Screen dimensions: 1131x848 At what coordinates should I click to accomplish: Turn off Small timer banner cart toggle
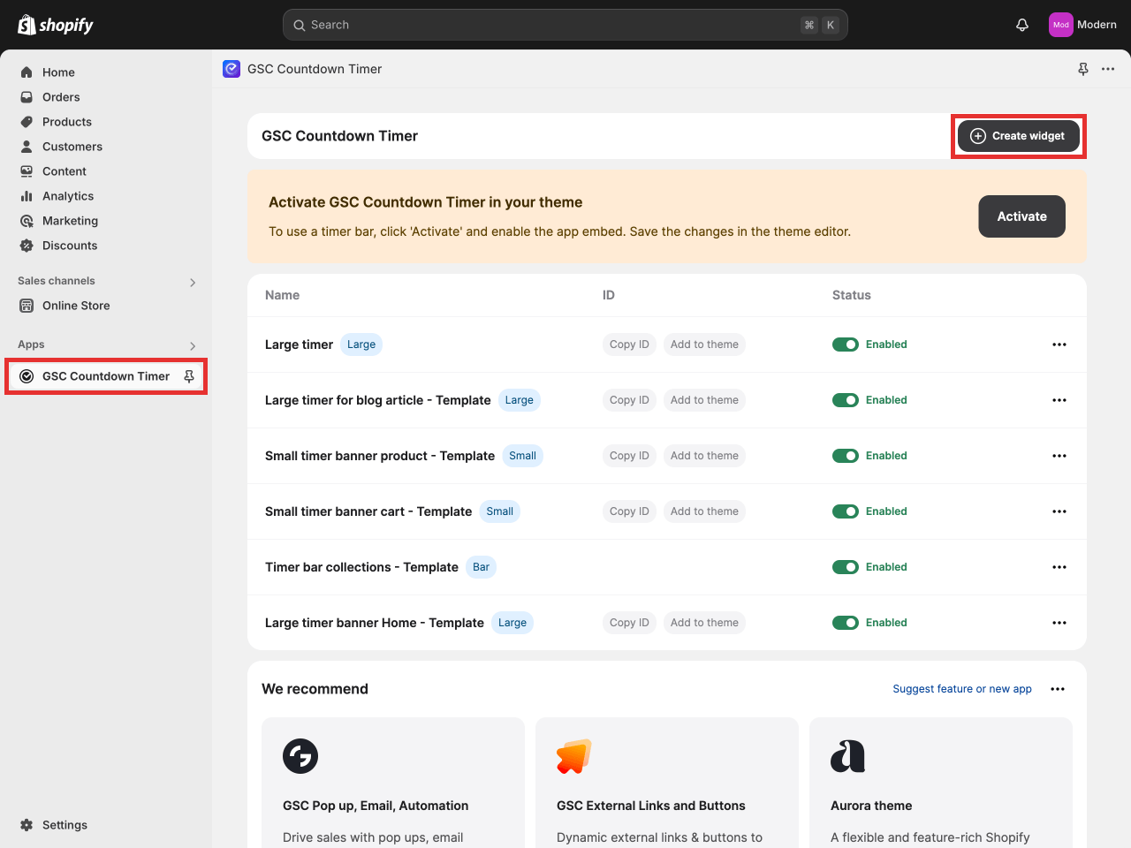pos(846,511)
